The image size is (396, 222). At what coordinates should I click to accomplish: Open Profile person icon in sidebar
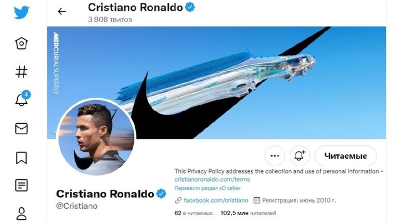[22, 214]
